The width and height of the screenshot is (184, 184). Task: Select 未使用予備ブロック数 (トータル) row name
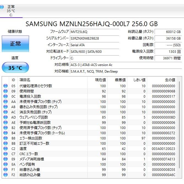(42, 133)
